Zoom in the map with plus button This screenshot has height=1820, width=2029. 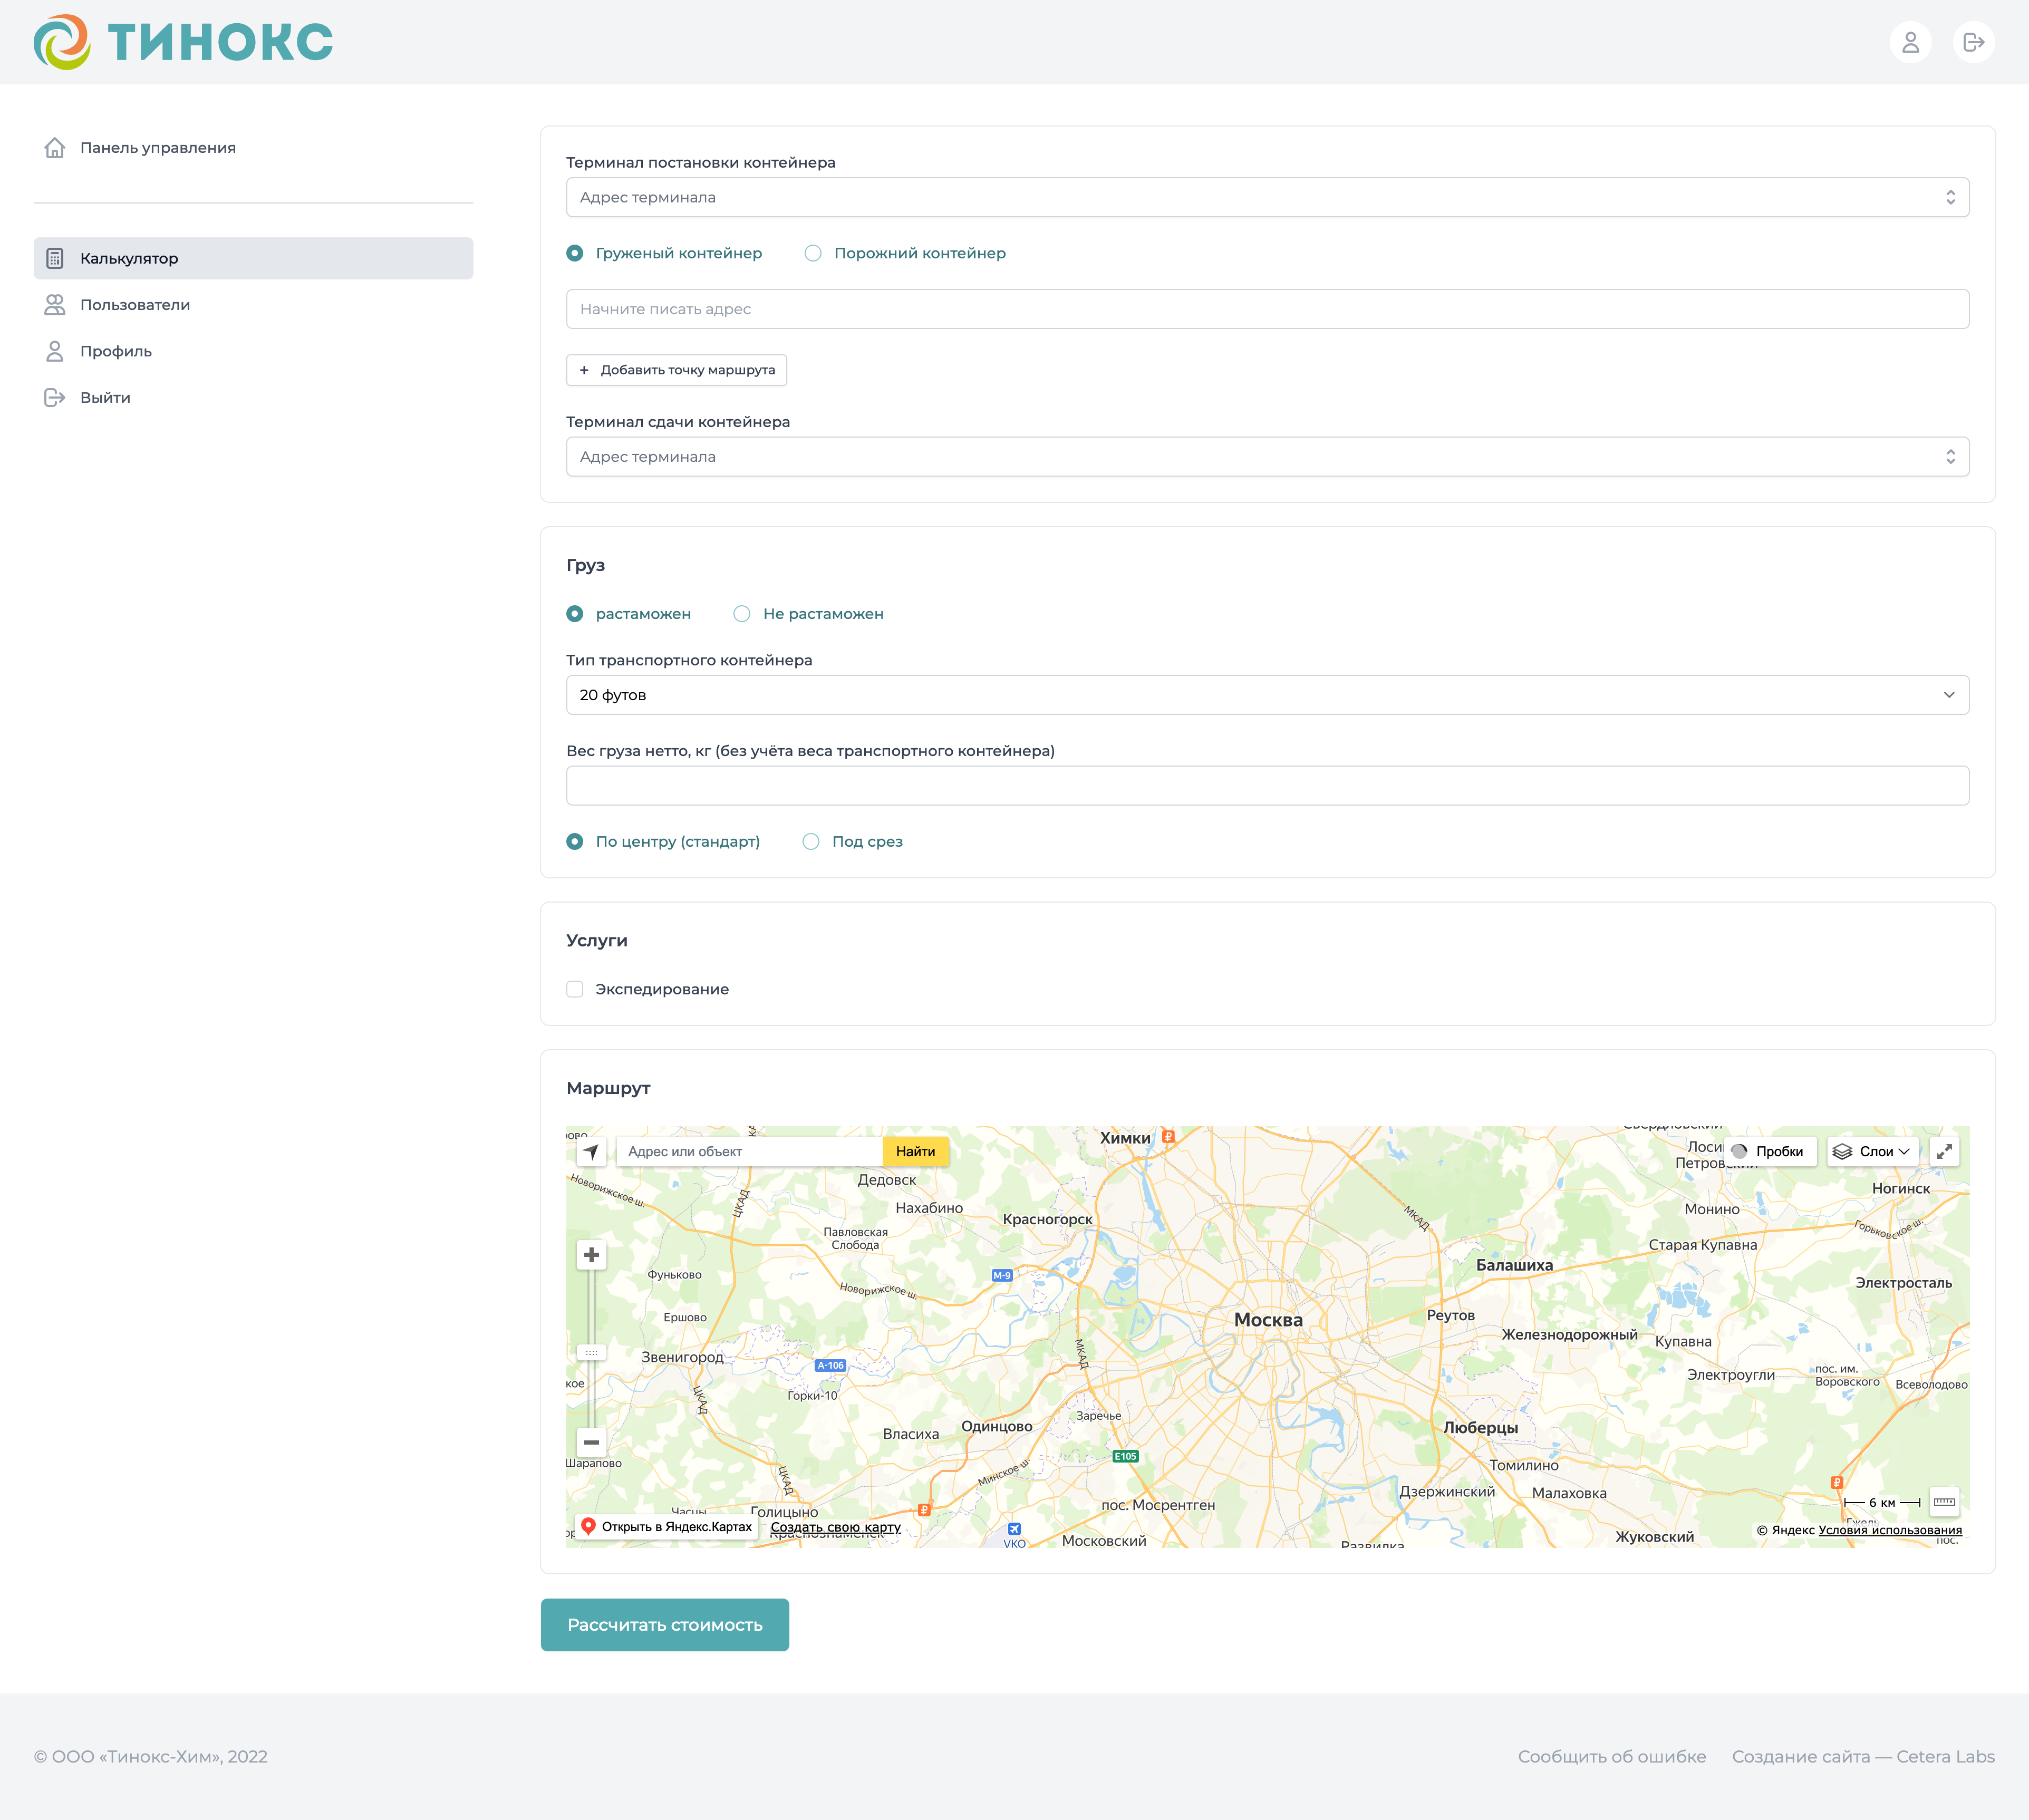tap(591, 1255)
